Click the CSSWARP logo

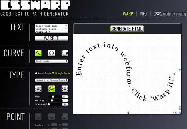(35, 5)
